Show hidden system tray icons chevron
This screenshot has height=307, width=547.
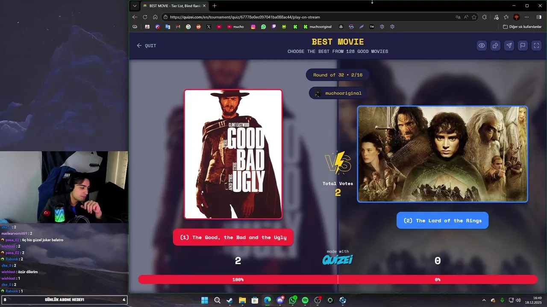pos(484,300)
